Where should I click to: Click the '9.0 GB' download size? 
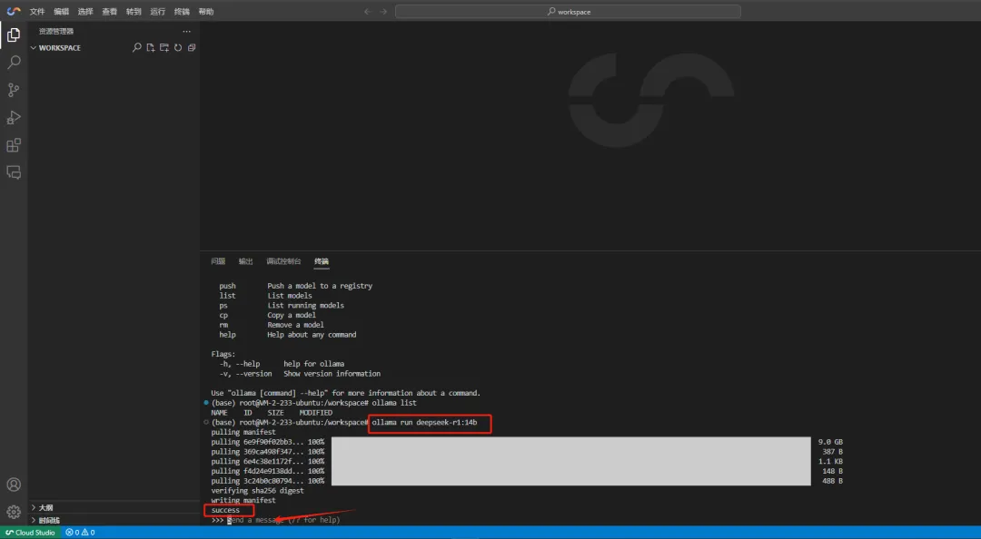830,442
